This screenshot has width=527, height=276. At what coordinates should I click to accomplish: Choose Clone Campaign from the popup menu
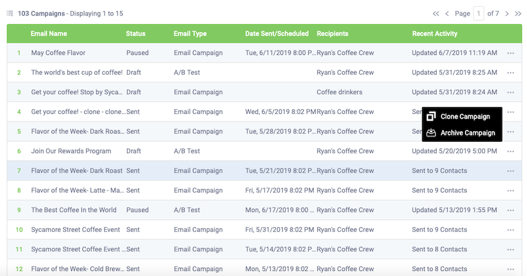coord(465,116)
